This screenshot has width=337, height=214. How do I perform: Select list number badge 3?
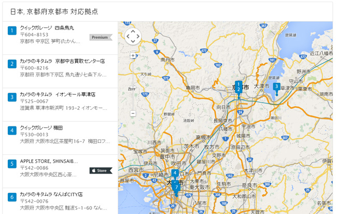point(12,97)
